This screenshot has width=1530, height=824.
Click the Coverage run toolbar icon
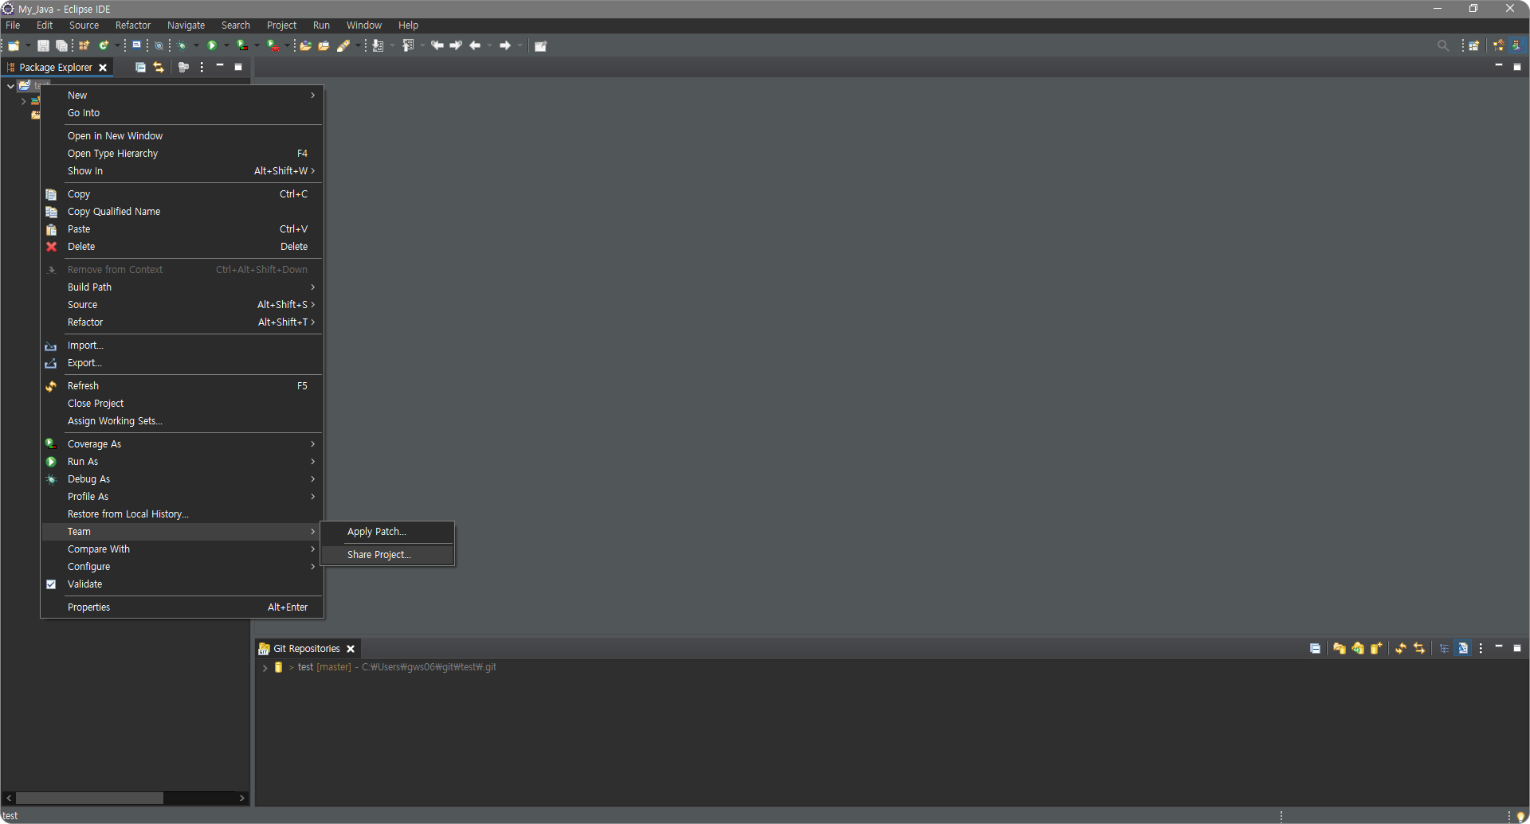pos(242,46)
